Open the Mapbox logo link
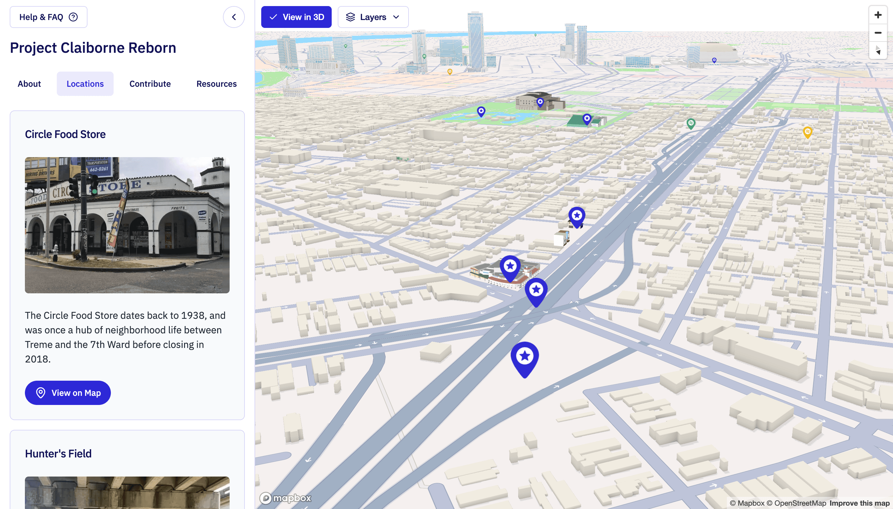Screen dimensions: 893x509 (285, 498)
